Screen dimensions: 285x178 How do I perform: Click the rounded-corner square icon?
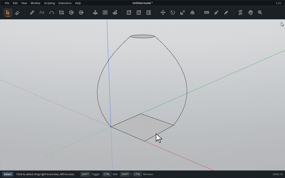129,12
